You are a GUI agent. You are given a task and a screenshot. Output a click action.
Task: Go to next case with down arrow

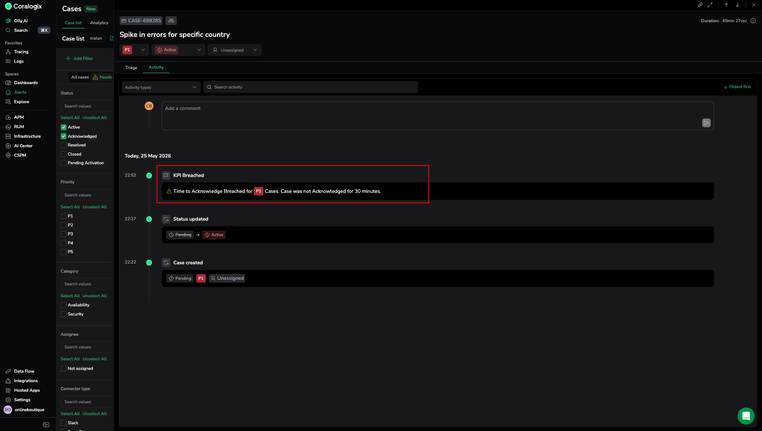(737, 5)
